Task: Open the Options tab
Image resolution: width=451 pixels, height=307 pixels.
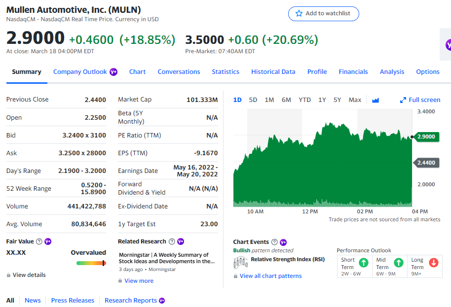Action: tap(428, 72)
